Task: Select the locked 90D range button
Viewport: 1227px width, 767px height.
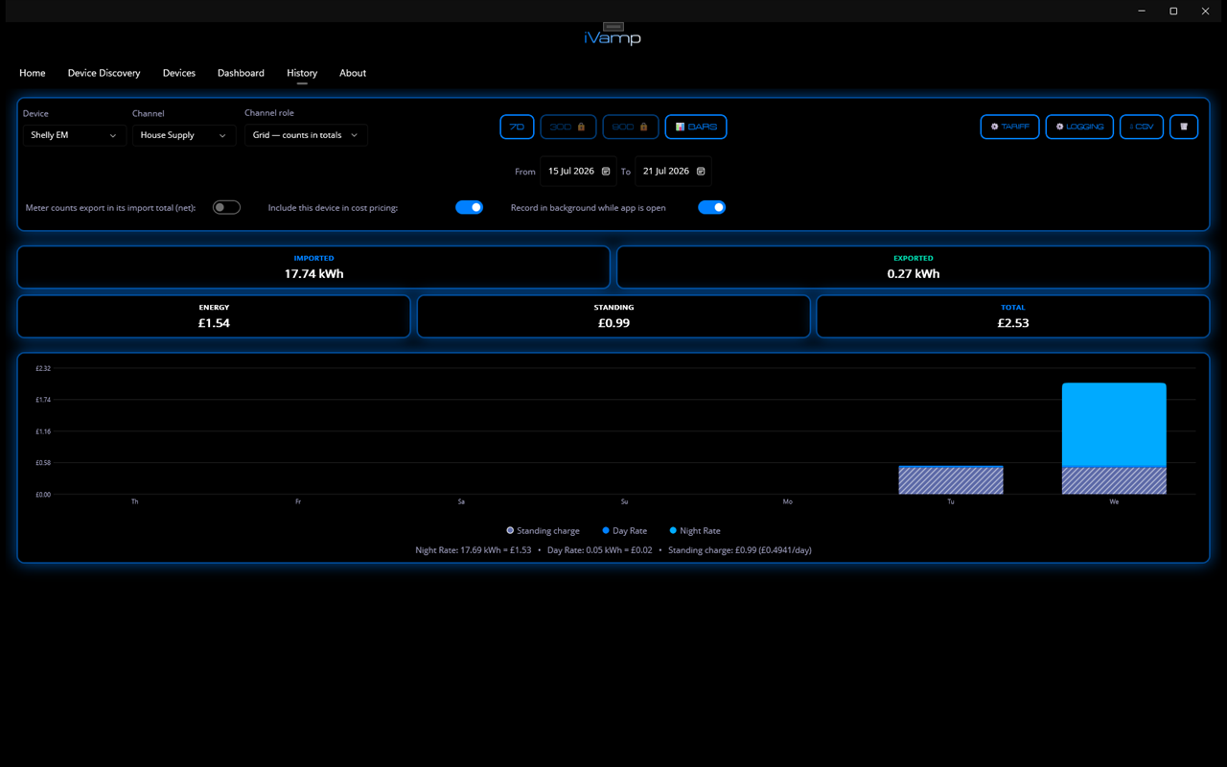Action: click(x=631, y=127)
